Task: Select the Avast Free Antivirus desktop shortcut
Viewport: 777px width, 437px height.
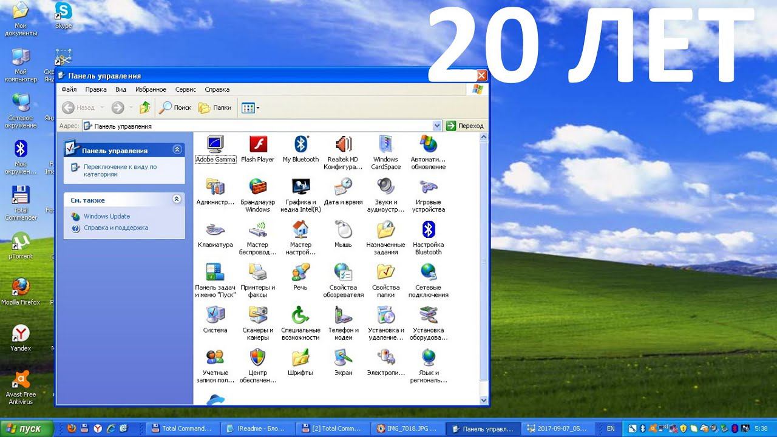Action: [x=21, y=388]
